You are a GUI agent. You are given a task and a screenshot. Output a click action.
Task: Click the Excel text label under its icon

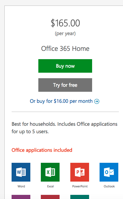pyautogui.click(x=50, y=186)
